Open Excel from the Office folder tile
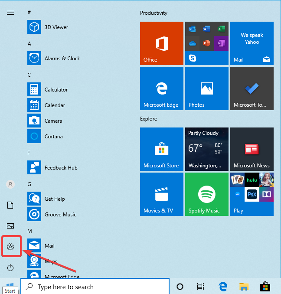Image resolution: width=281 pixels, height=294 pixels. tap(221, 29)
